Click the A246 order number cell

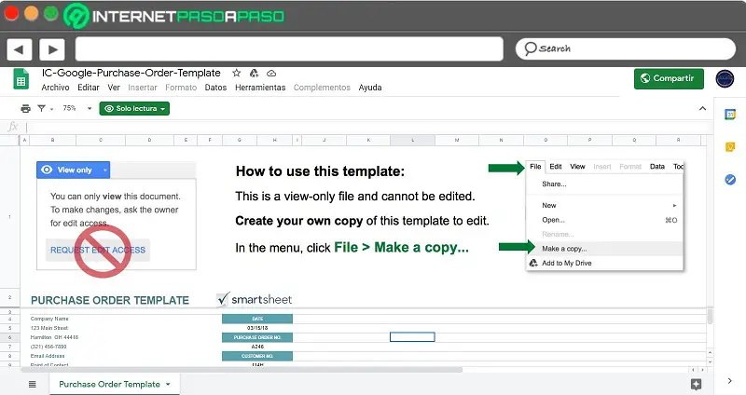[x=257, y=347]
